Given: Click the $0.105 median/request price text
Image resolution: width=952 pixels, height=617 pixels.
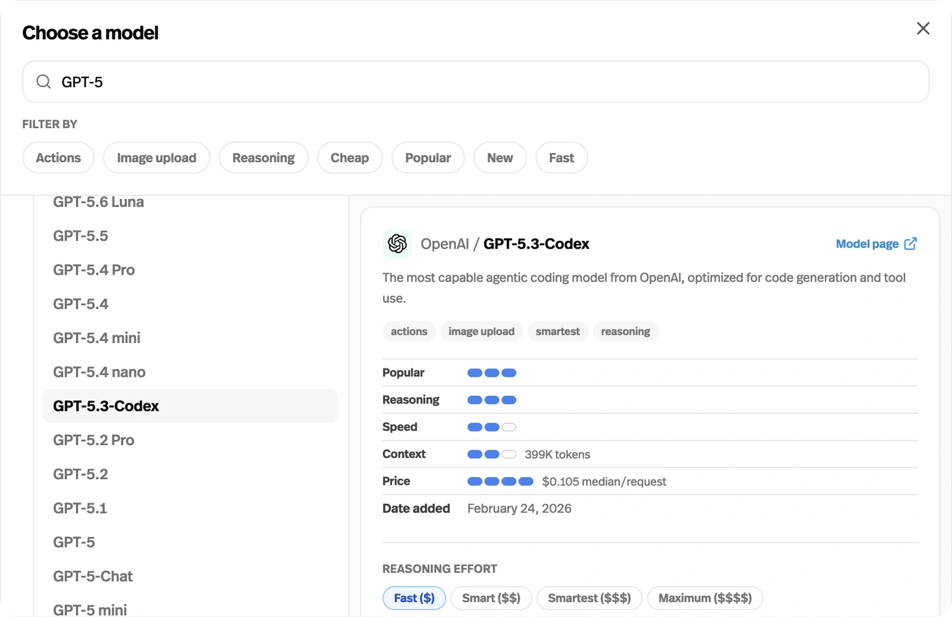Looking at the screenshot, I should (604, 482).
